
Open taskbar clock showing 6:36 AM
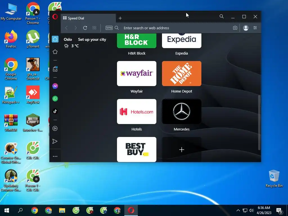(264, 210)
